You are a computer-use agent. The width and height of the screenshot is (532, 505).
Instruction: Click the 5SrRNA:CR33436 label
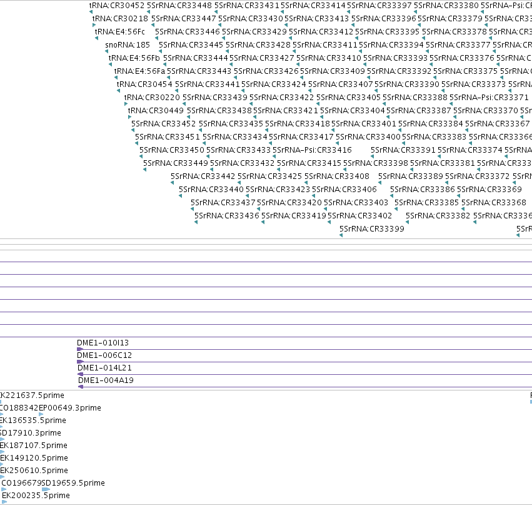coord(227,216)
